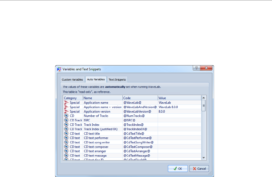Sort by the Value column header
The height and width of the screenshot is (177, 272).
[180, 98]
